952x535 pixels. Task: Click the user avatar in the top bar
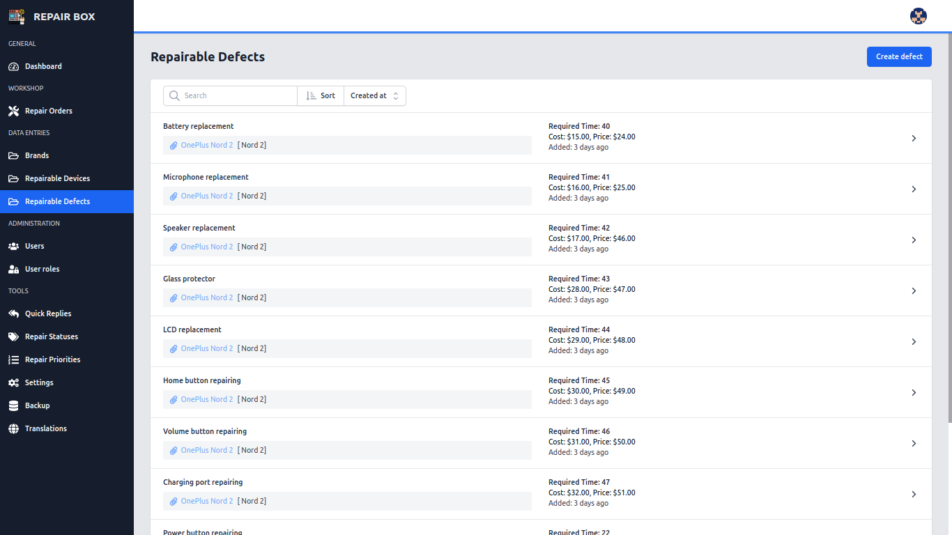point(919,16)
